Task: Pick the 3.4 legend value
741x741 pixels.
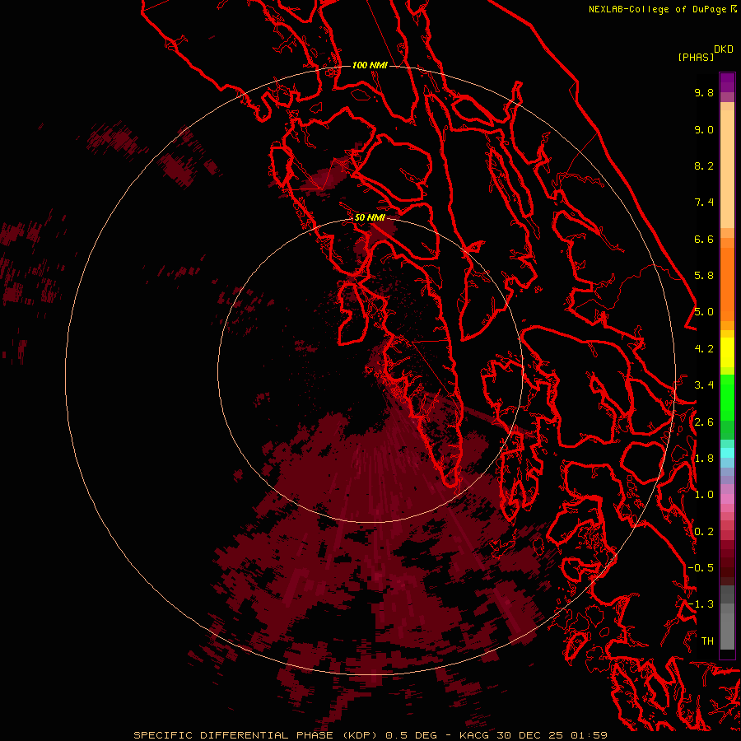Action: click(704, 385)
